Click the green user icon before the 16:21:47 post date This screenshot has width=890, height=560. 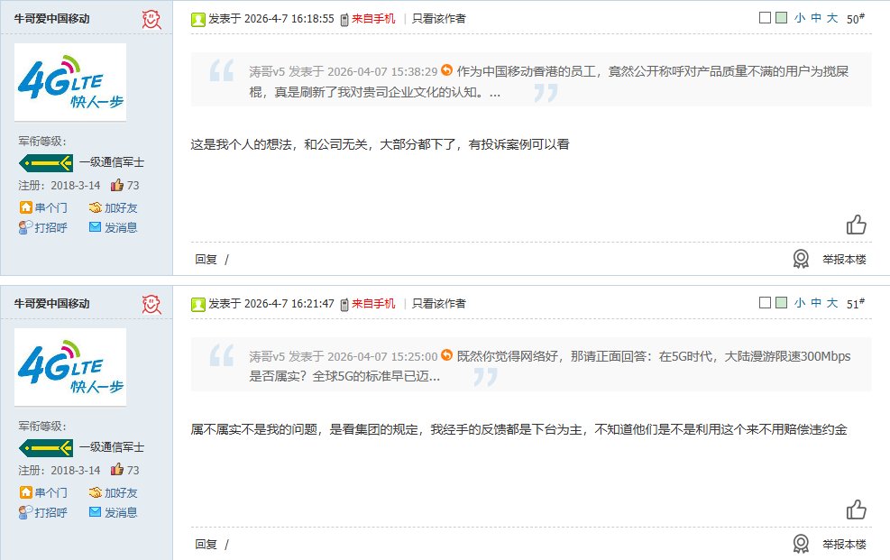pos(198,305)
